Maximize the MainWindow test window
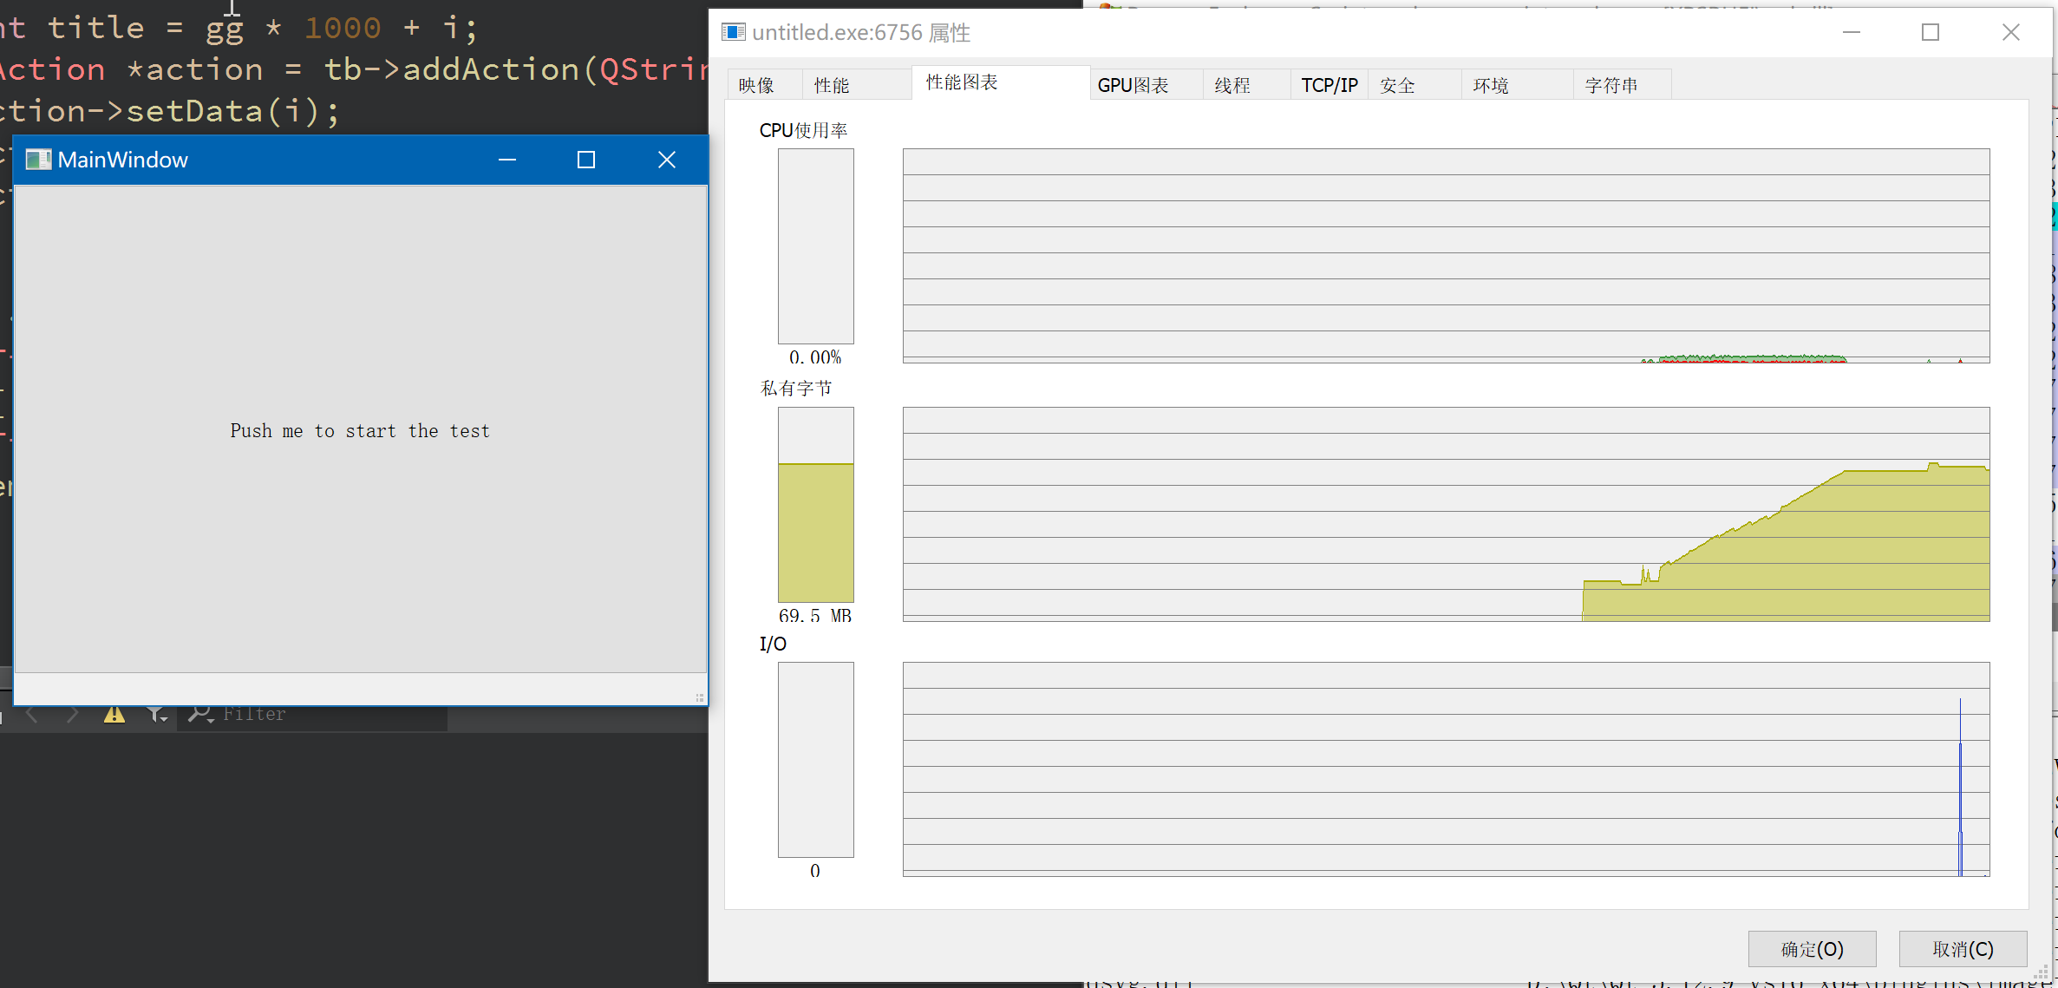This screenshot has width=2058, height=988. 586,160
